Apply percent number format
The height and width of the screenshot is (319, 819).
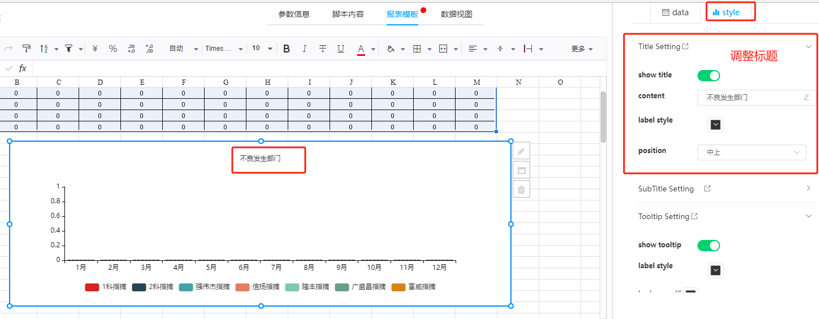(113, 49)
